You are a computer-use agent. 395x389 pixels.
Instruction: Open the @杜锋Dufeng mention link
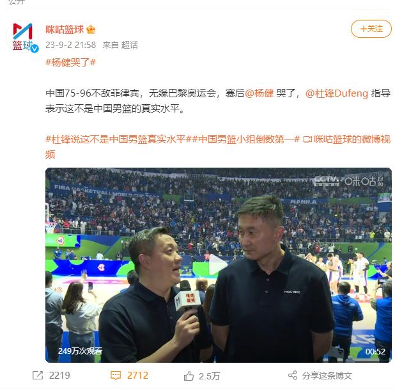click(x=337, y=93)
